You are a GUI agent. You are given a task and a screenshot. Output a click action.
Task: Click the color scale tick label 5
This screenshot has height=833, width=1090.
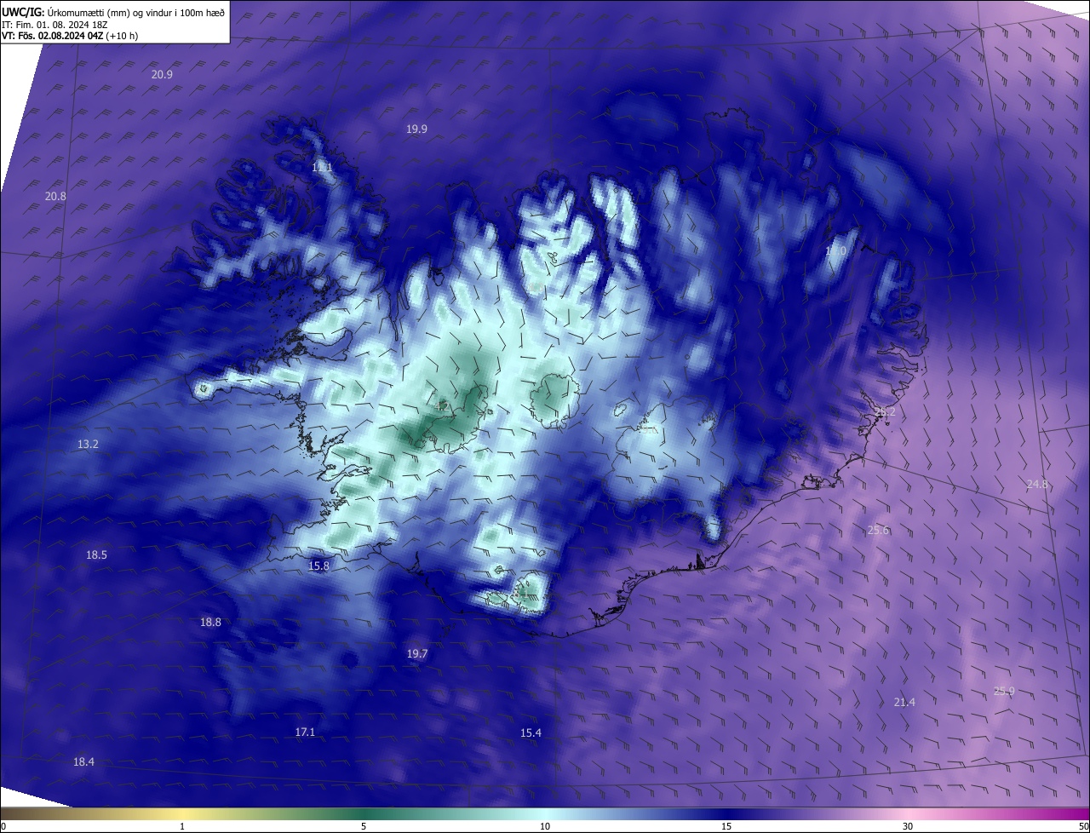364,826
